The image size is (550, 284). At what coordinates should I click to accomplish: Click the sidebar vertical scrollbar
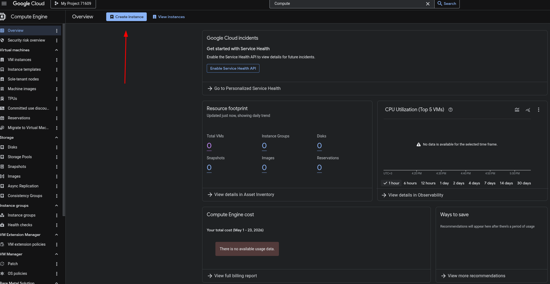pyautogui.click(x=64, y=120)
